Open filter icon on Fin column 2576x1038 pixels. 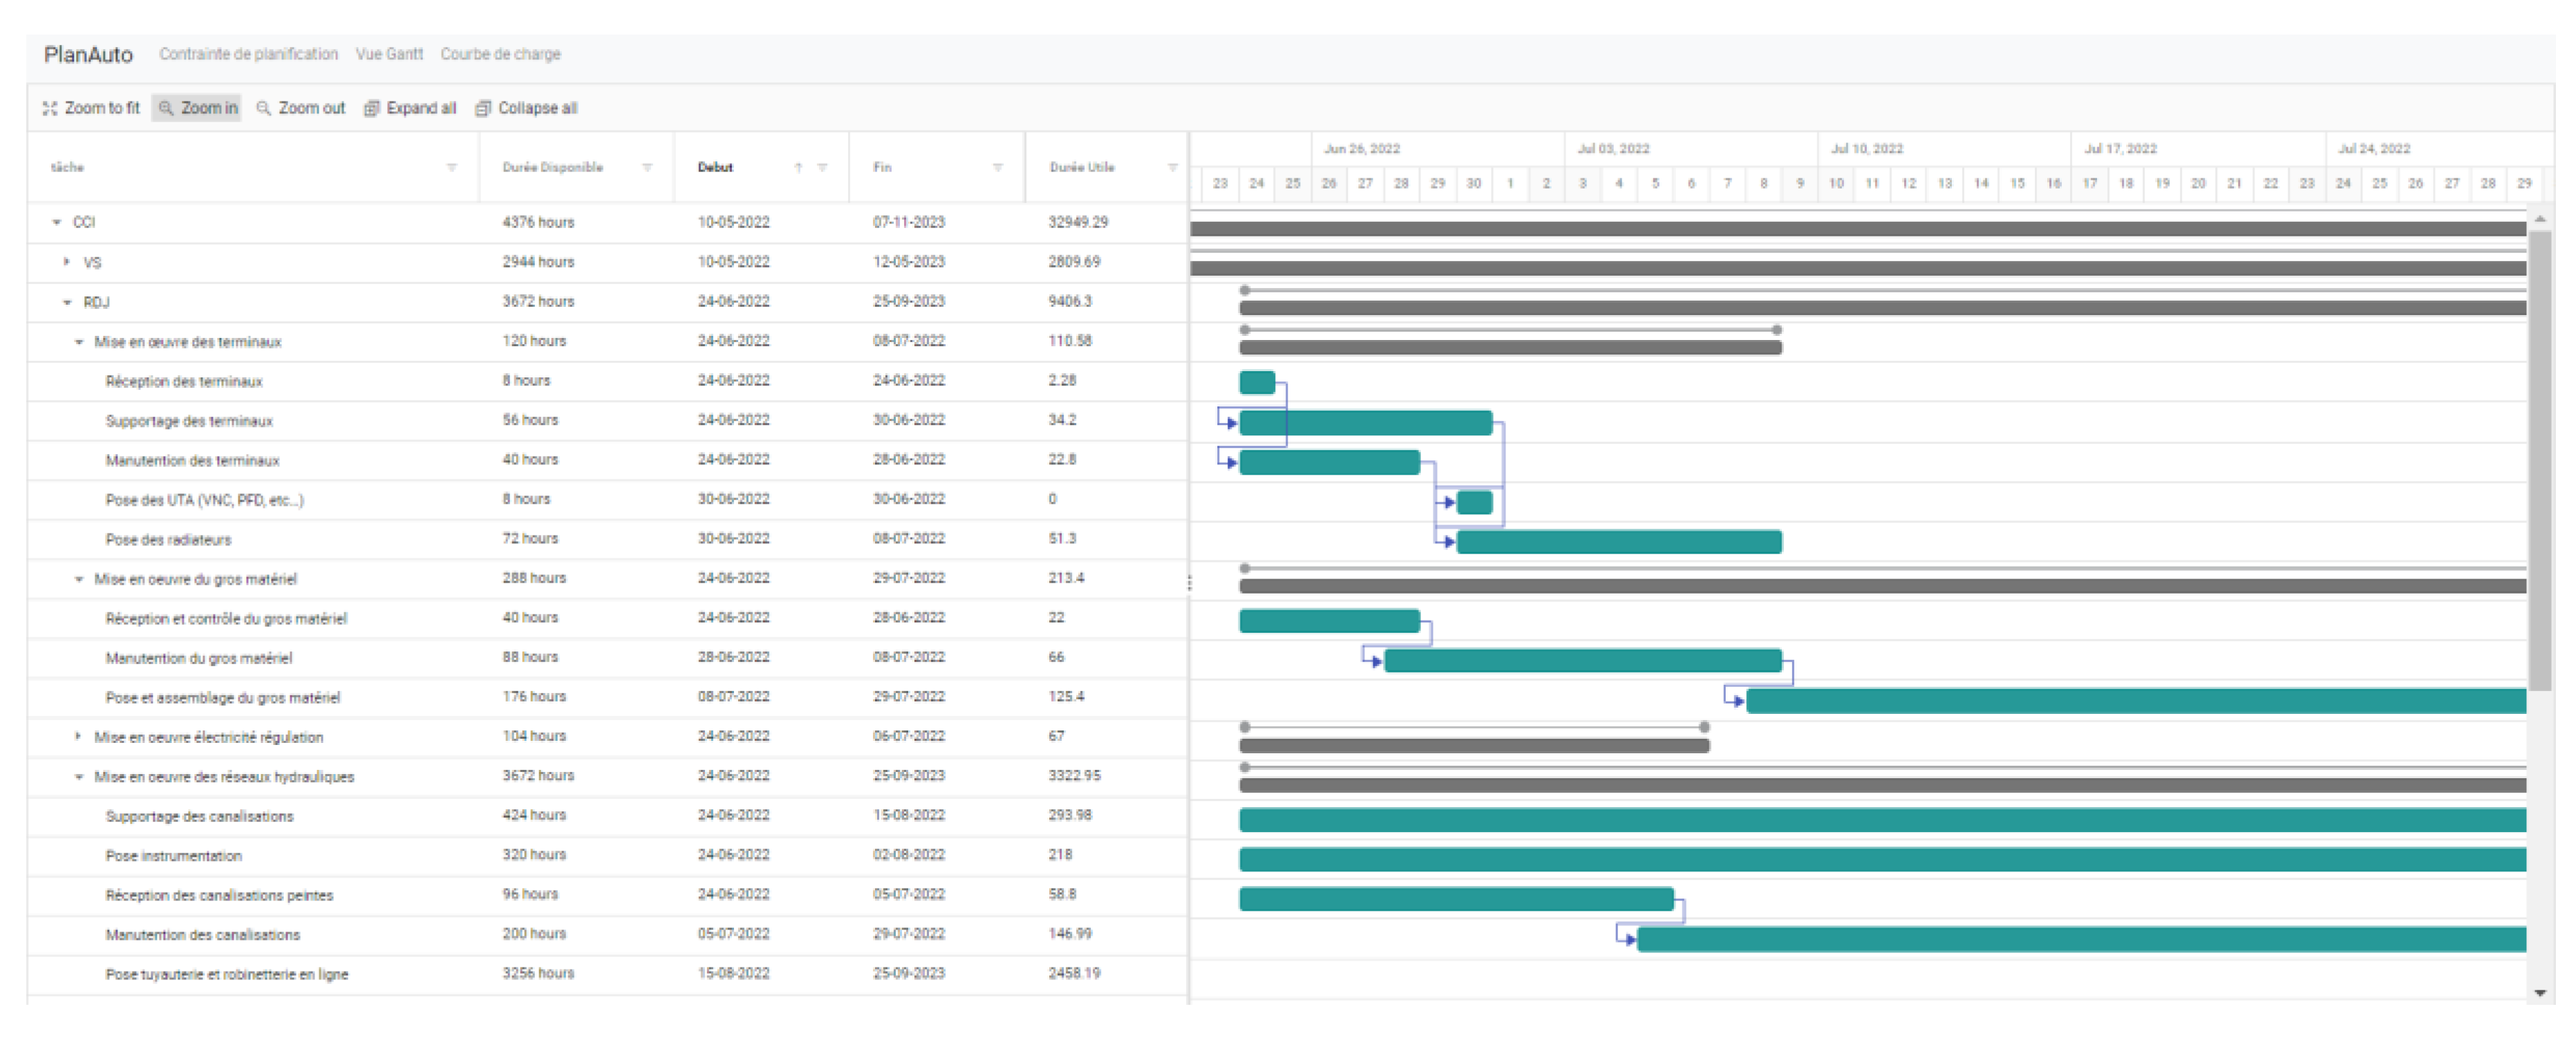pyautogui.click(x=998, y=167)
